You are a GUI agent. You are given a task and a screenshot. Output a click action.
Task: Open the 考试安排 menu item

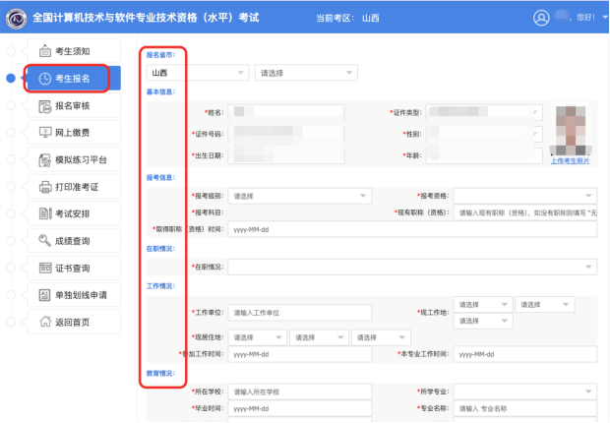point(74,213)
